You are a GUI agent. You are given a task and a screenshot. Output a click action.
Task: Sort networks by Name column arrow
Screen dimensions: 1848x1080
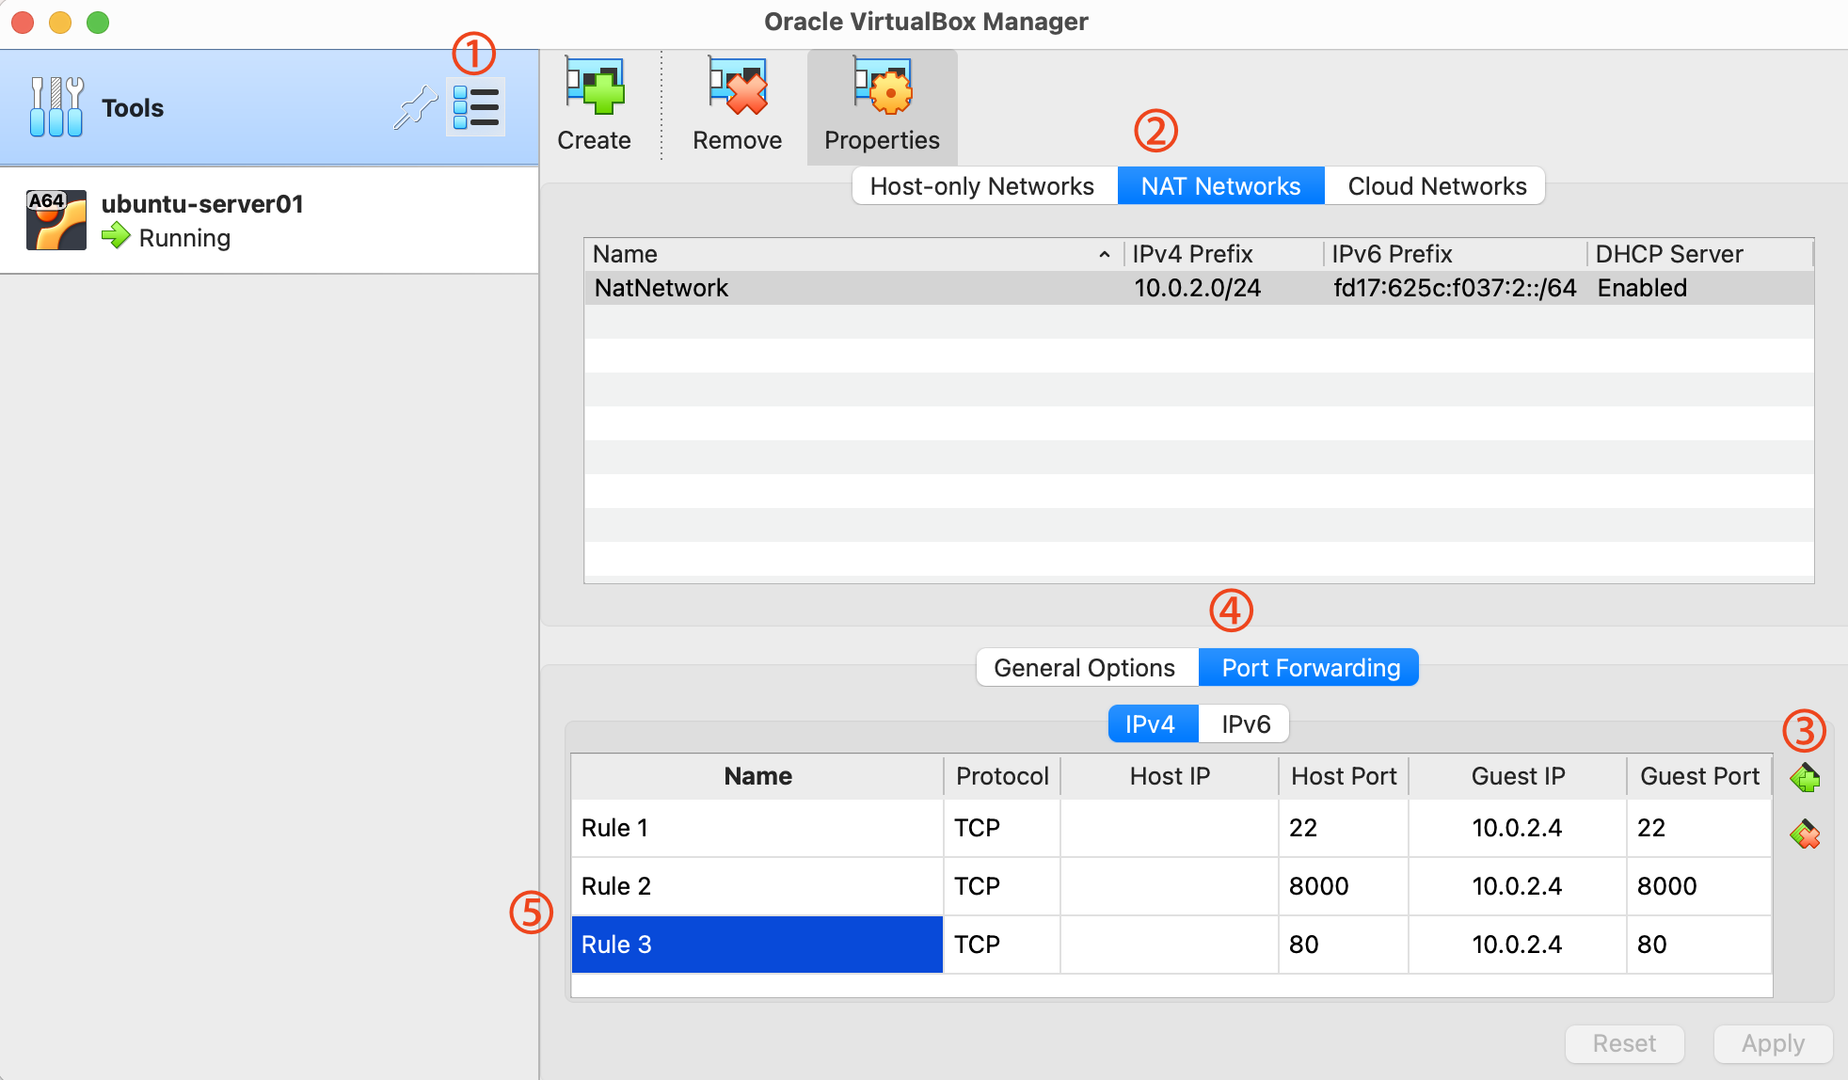(x=1104, y=255)
